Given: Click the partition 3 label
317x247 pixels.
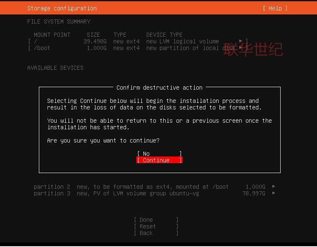Looking at the screenshot, I should [x=52, y=193].
